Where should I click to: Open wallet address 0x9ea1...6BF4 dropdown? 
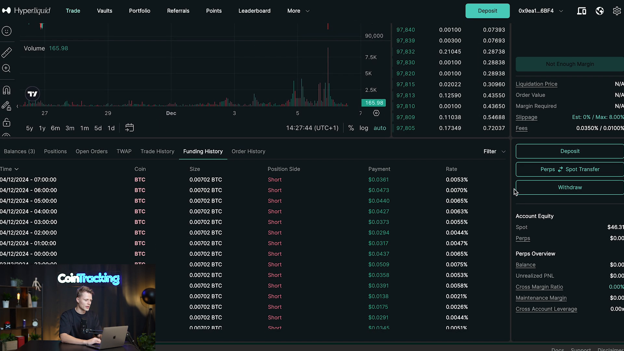[540, 11]
